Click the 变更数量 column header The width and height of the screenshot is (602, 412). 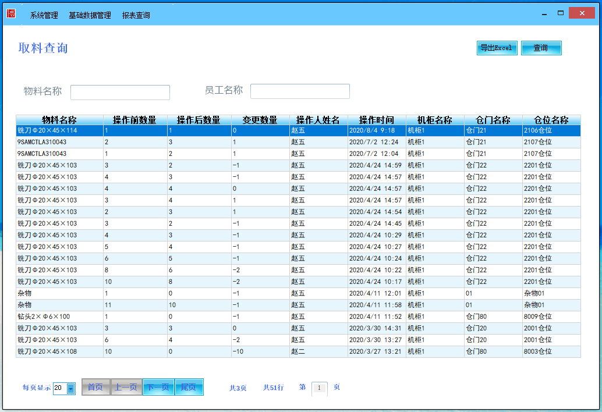(x=260, y=120)
